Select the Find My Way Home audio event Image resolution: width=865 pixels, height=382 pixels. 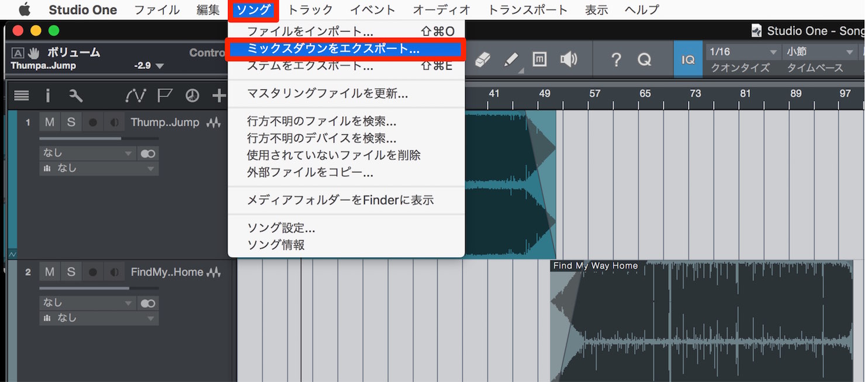tap(701, 321)
